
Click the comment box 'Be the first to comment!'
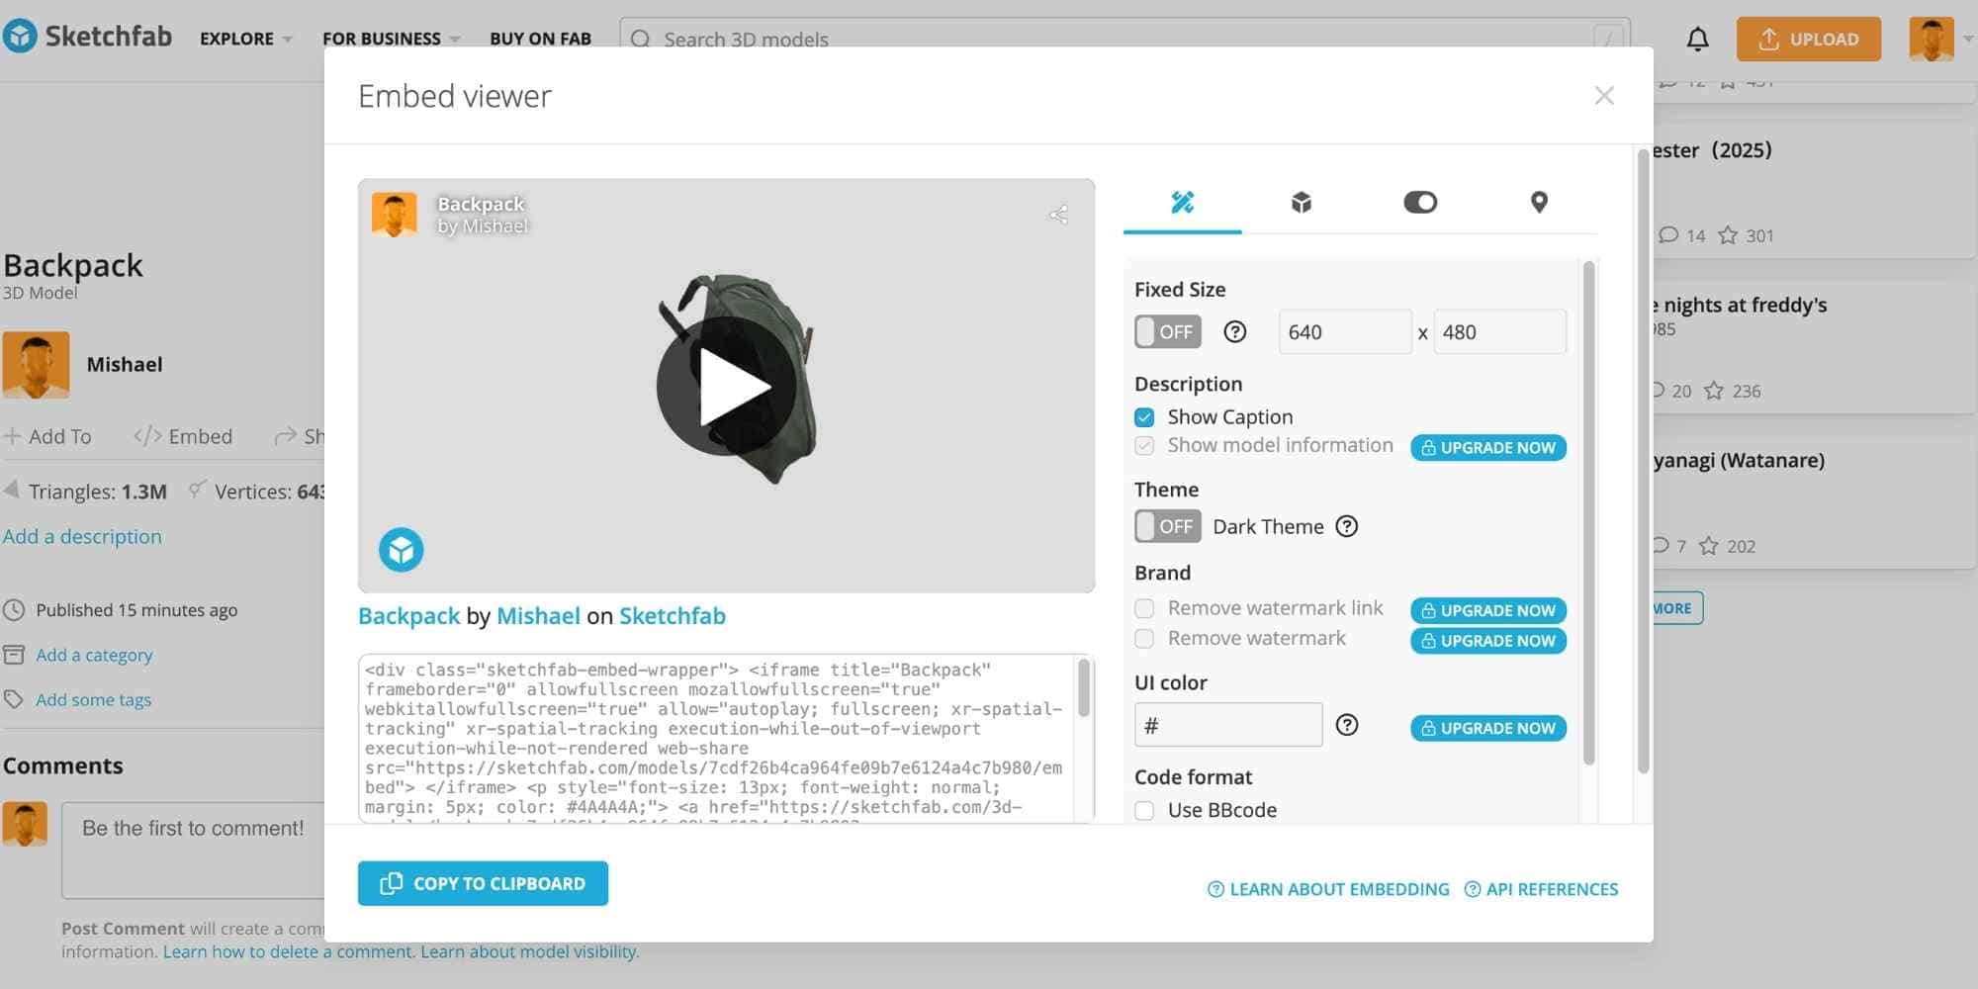pos(194,850)
